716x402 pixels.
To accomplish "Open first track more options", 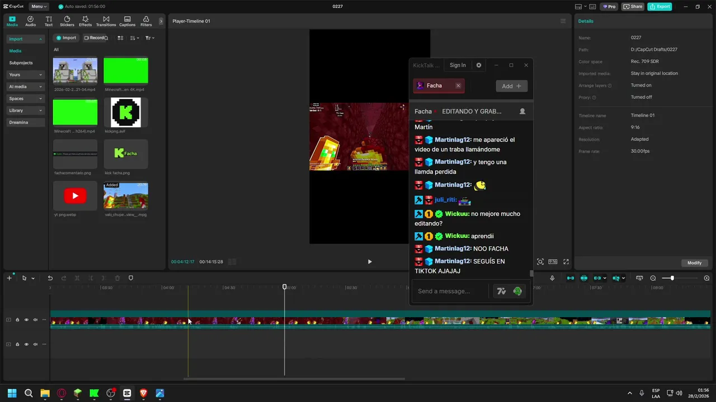I will 44,320.
